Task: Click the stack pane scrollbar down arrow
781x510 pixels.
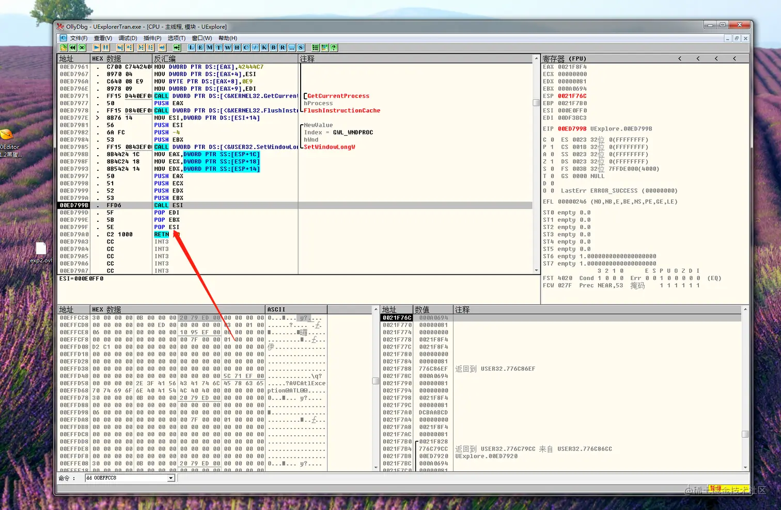Action: 745,467
